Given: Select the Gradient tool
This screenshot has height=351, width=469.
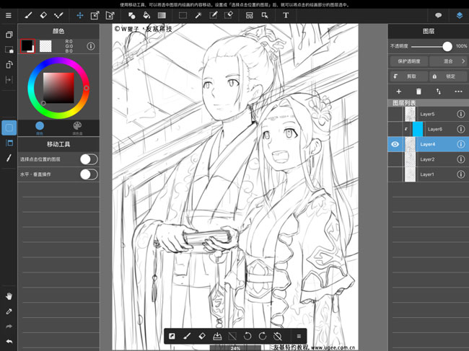Looking at the screenshot, I should [162, 15].
